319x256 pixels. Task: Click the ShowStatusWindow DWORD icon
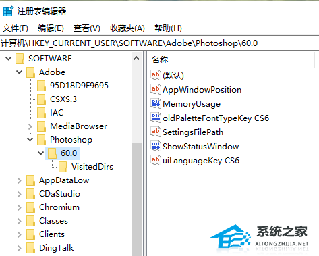156,146
